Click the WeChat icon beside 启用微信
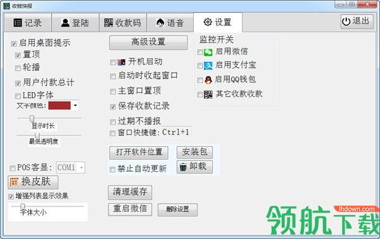The width and height of the screenshot is (380, 239). [x=208, y=52]
